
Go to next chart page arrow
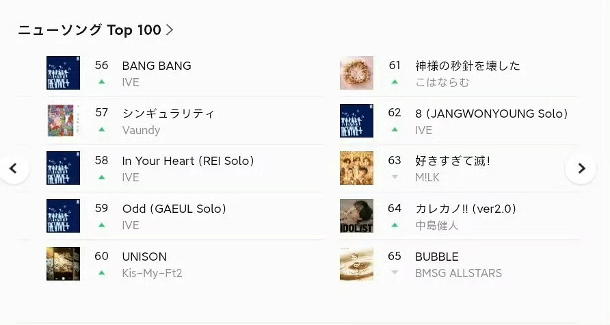(581, 168)
